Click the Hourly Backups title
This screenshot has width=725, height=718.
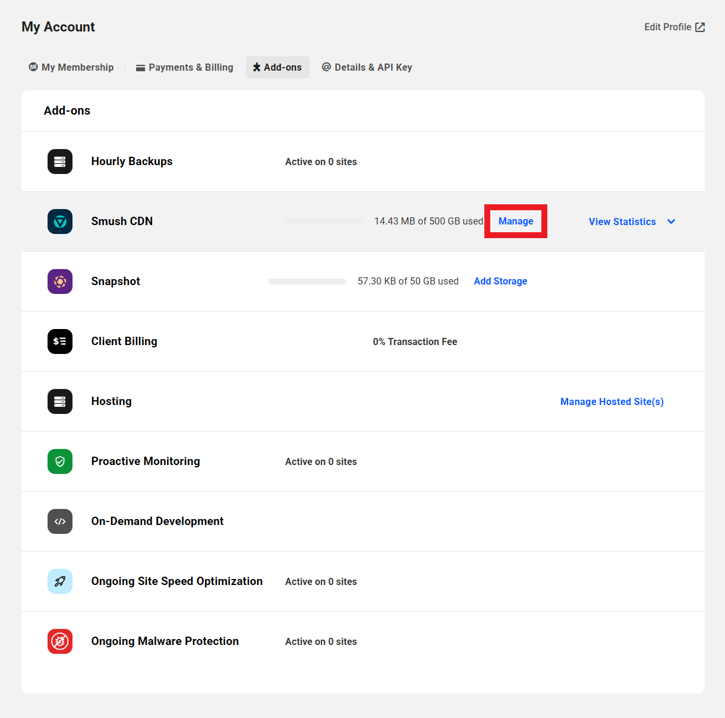pos(132,162)
